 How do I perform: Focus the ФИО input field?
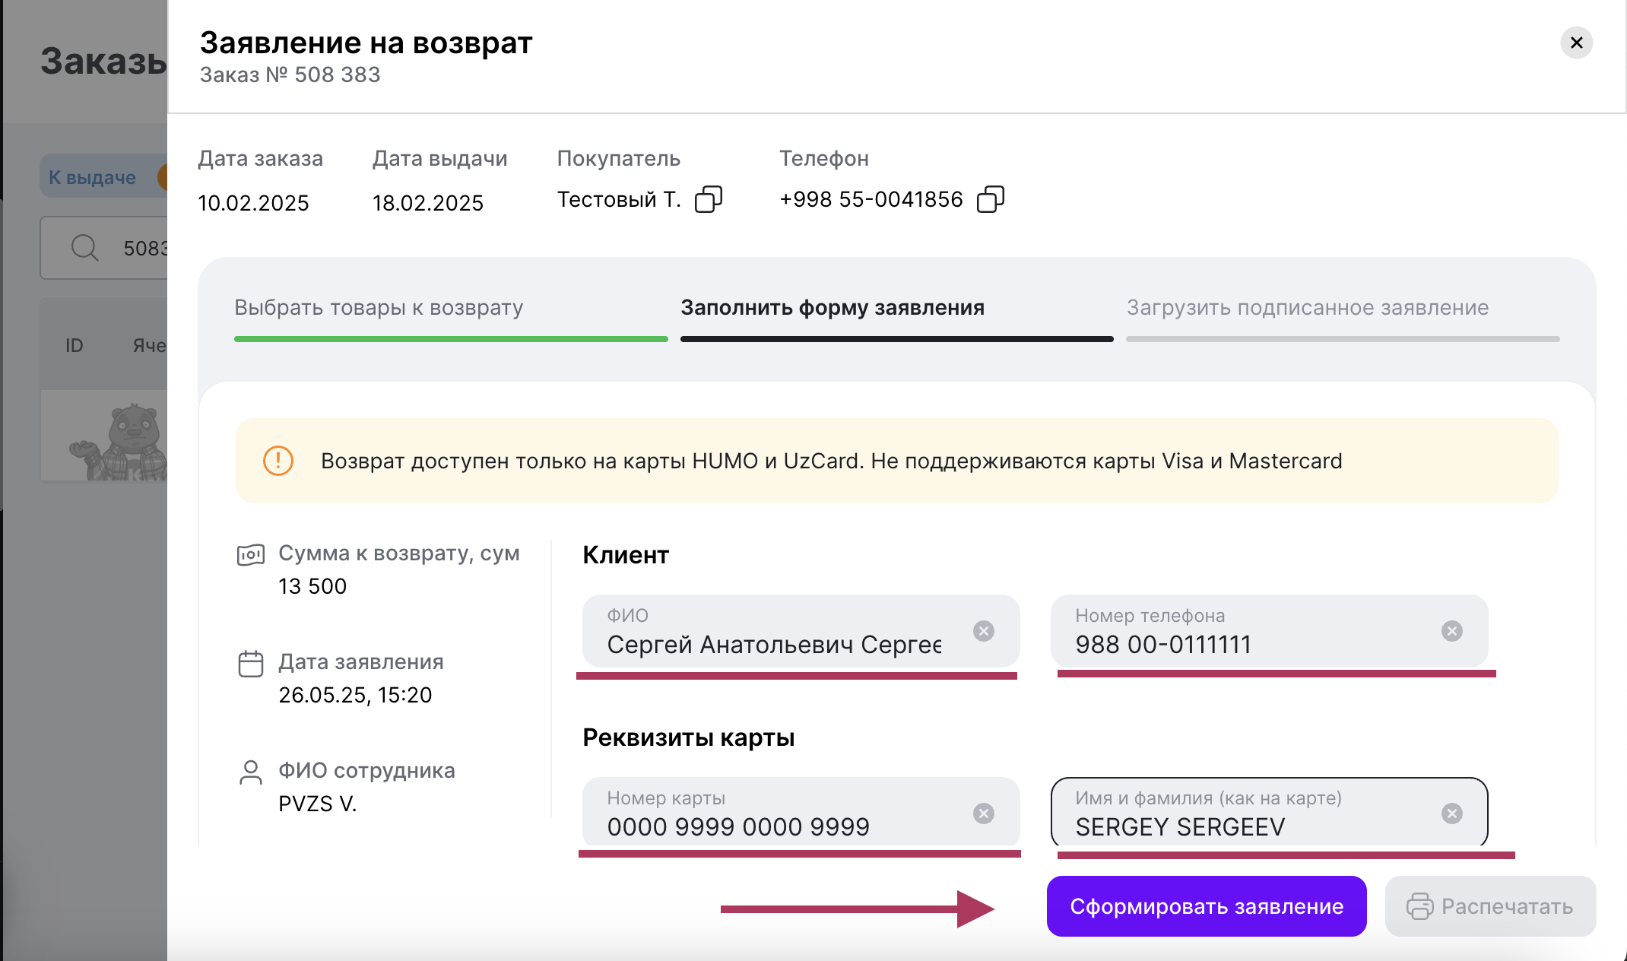tap(774, 645)
